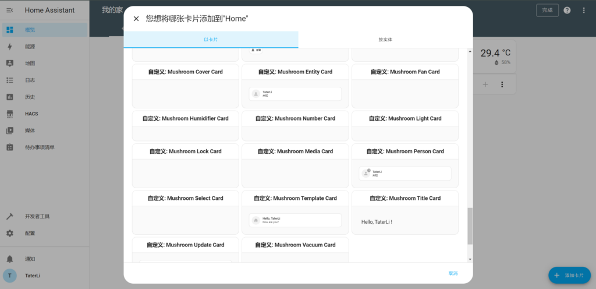The width and height of the screenshot is (596, 289).
Task: Click the 完成 done button
Action: point(547,10)
